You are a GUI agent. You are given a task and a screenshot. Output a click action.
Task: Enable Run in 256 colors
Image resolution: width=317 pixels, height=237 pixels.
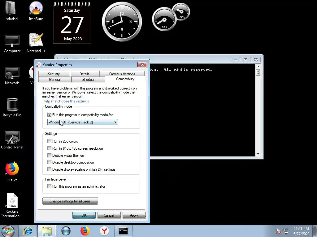(x=49, y=141)
